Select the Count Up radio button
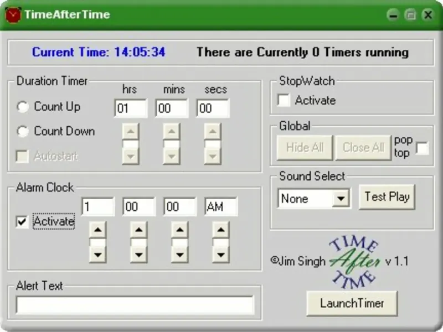443x332 pixels. pyautogui.click(x=23, y=107)
